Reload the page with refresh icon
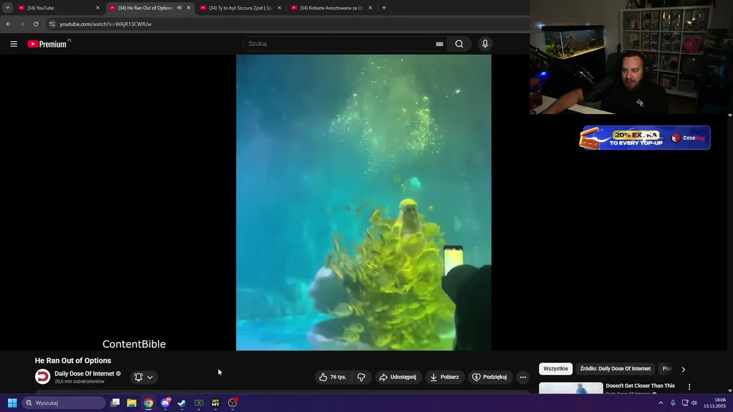This screenshot has height=412, width=733. pos(36,24)
